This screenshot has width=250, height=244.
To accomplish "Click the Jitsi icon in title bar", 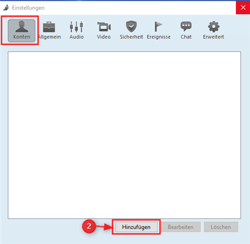I will [x=6, y=8].
